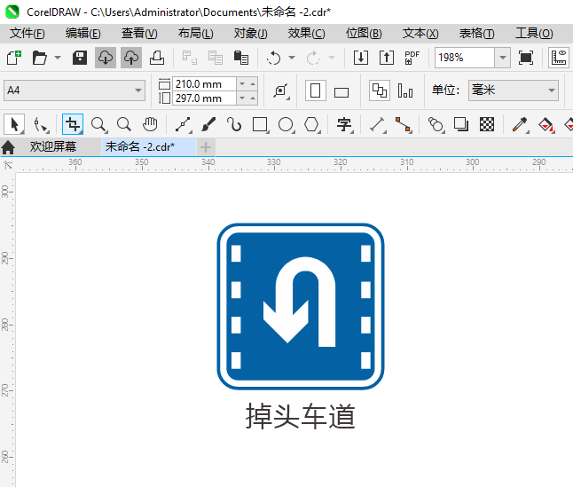This screenshot has width=573, height=487.
Task: Open the 文本(X) menu
Action: point(420,33)
